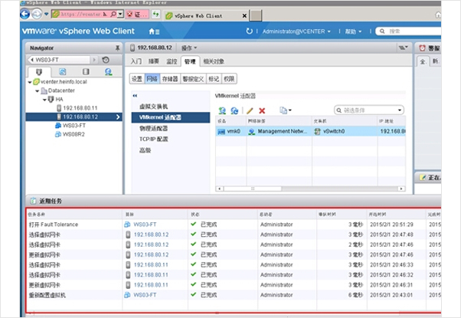Click the certificate error icon in address bar
The width and height of the screenshot is (461, 318).
(137, 14)
